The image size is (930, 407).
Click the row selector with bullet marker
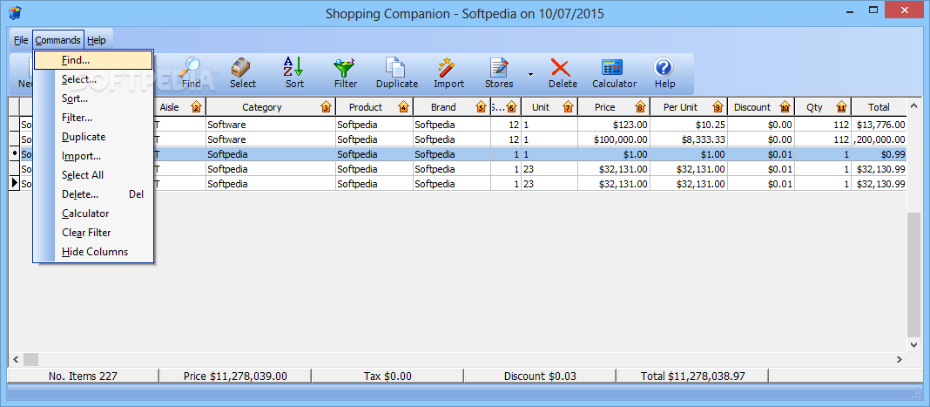[14, 154]
